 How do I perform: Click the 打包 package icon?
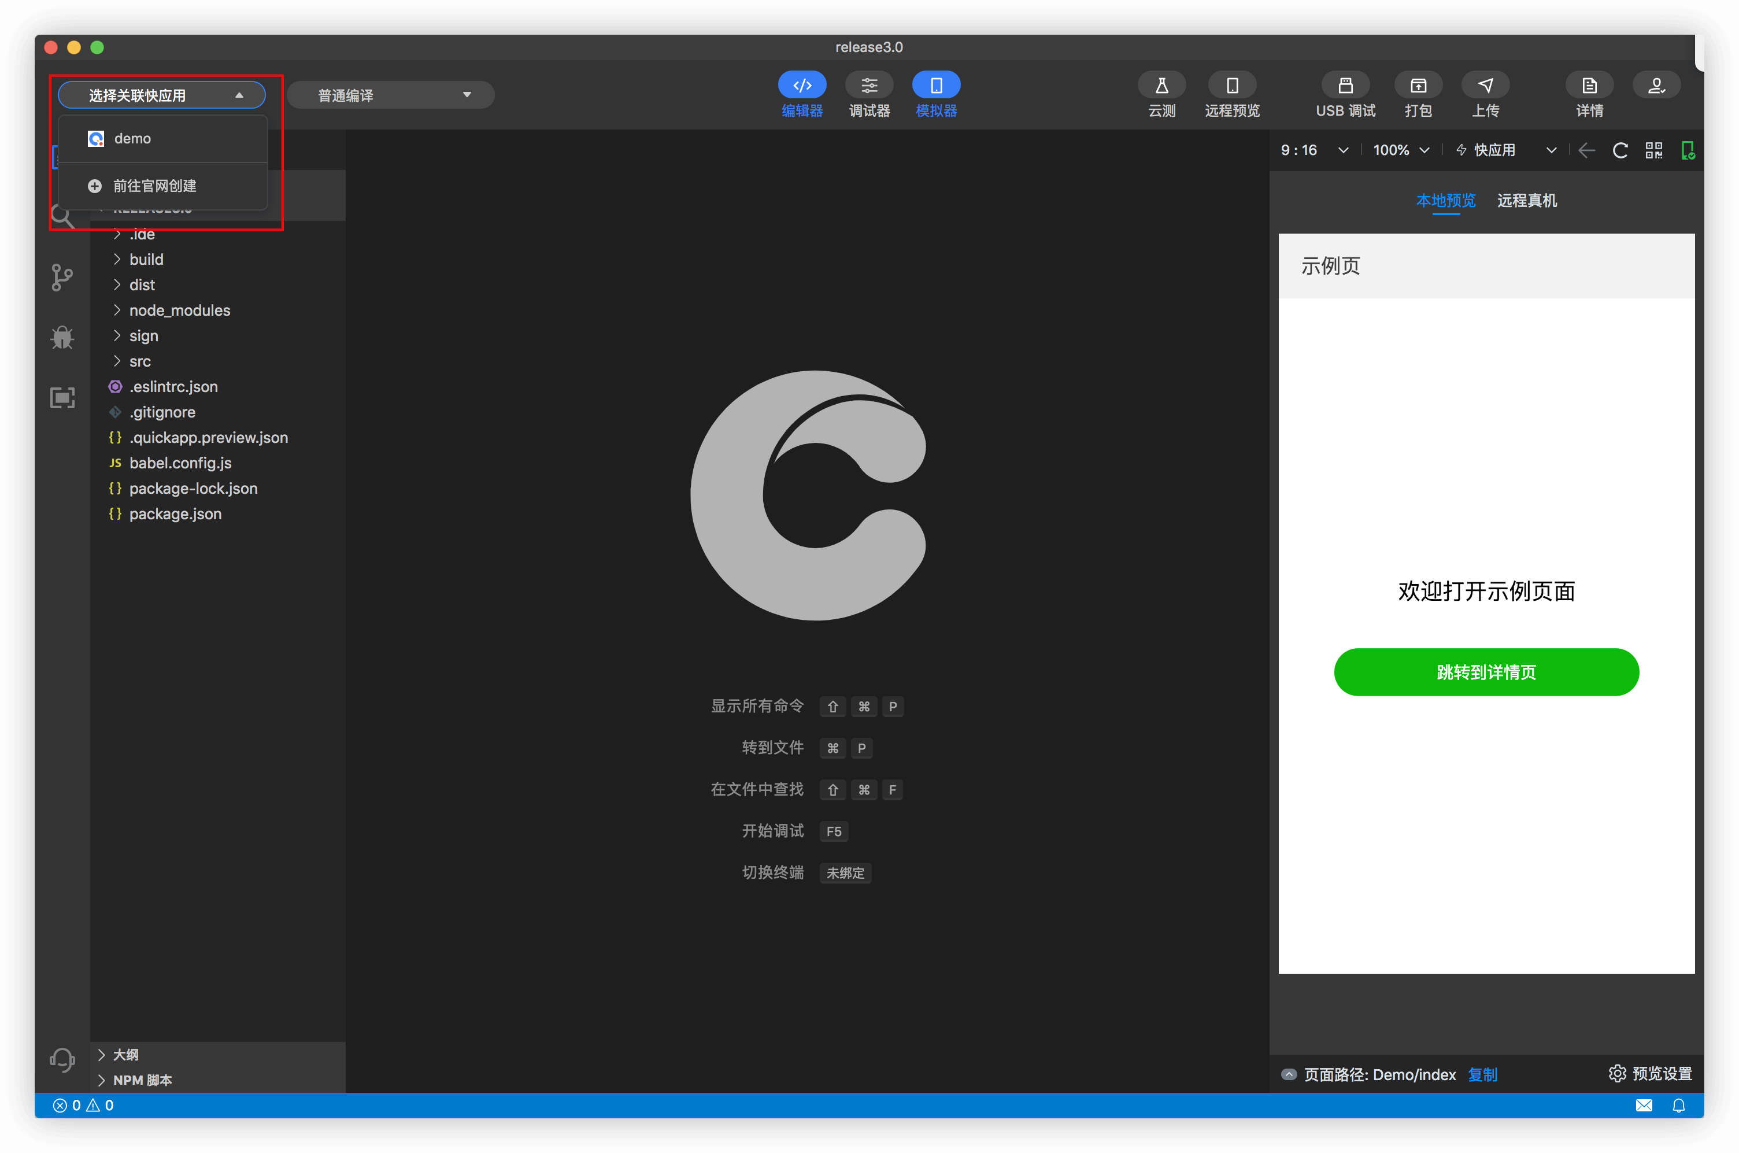tap(1418, 86)
